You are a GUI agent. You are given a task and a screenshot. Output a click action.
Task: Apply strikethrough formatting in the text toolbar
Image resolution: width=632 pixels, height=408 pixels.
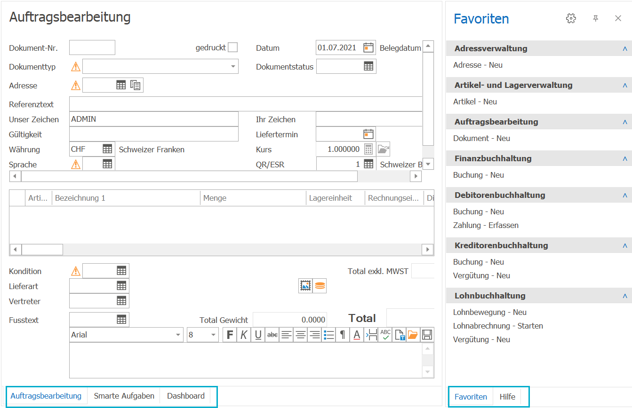click(272, 335)
